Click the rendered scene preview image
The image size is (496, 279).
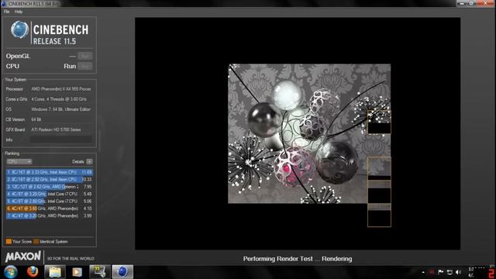click(x=309, y=134)
